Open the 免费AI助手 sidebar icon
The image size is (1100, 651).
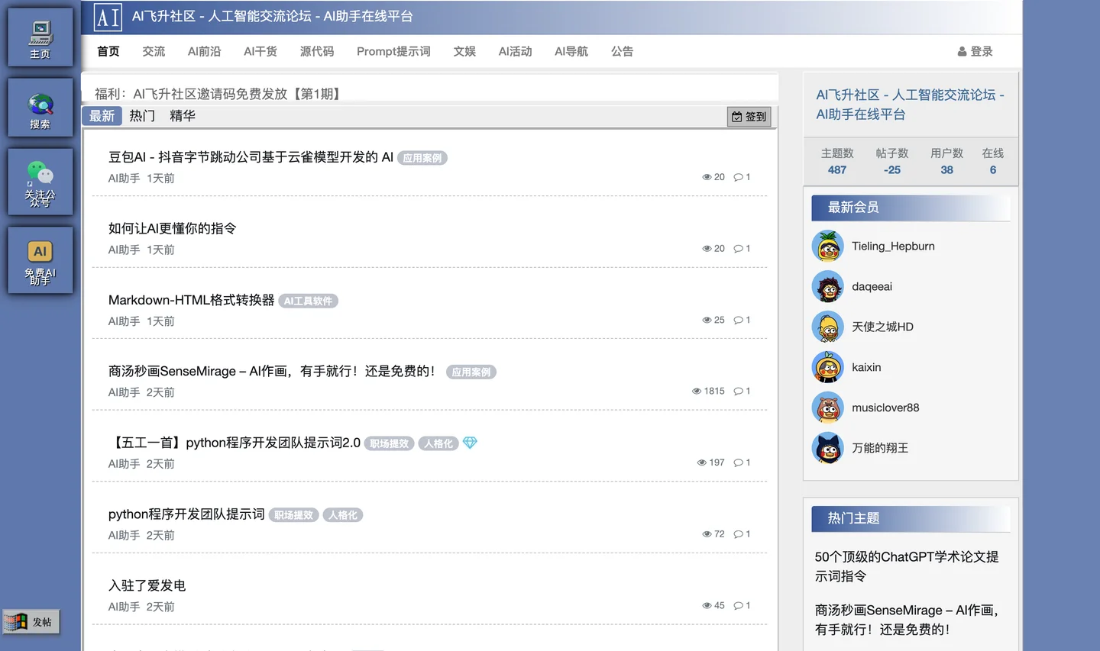40,260
